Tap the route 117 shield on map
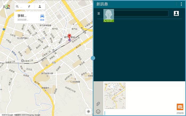The width and height of the screenshot is (186, 116). 54,63
